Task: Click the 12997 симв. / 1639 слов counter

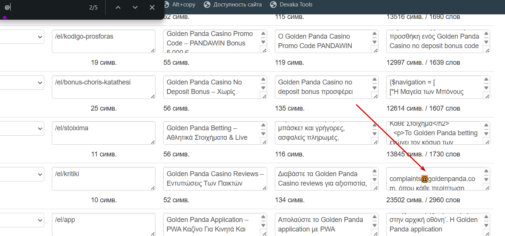Action: tap(423, 63)
